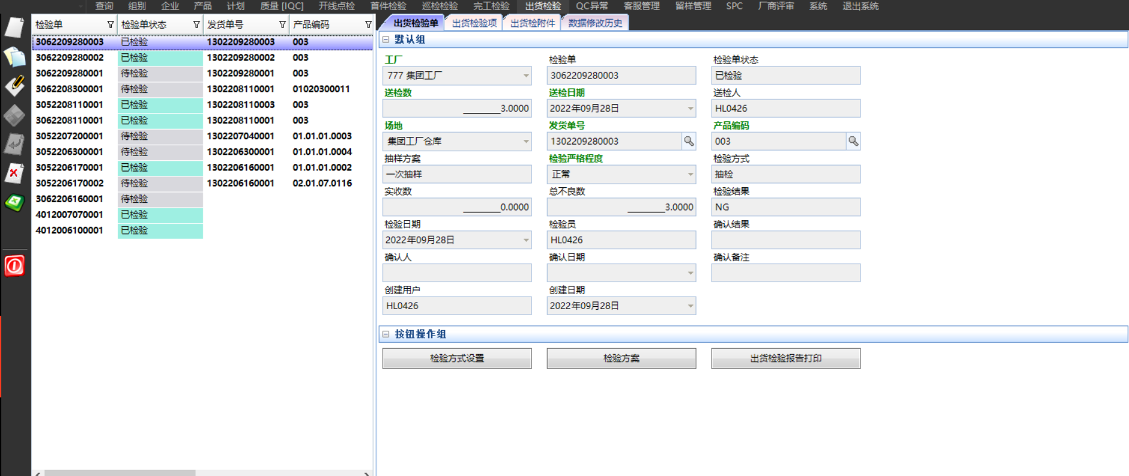Open filter on 检验单状态 column header

196,25
